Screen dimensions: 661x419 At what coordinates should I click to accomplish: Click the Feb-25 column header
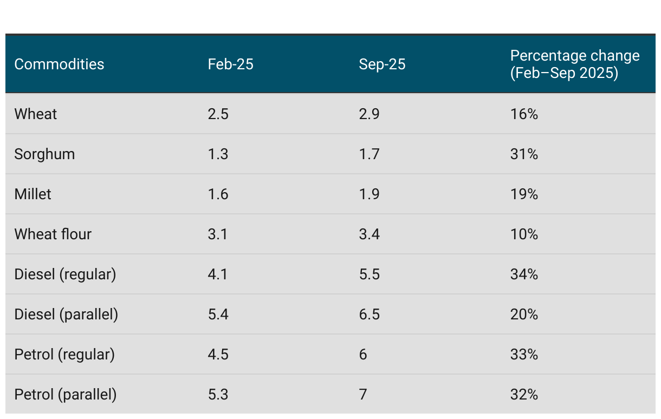tap(230, 64)
